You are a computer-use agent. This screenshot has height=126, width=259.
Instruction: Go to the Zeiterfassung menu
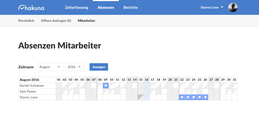coord(77,8)
